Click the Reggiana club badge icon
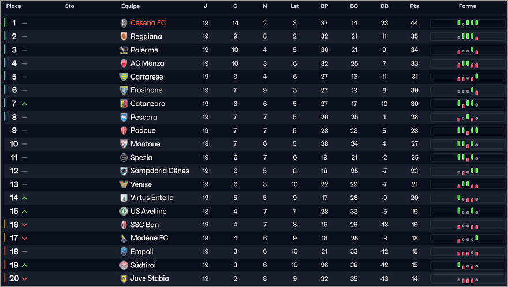Screen dimensions: 508x287 tap(124, 36)
